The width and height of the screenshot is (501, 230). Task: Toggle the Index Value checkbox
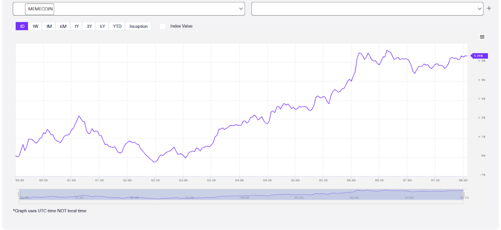(x=162, y=26)
